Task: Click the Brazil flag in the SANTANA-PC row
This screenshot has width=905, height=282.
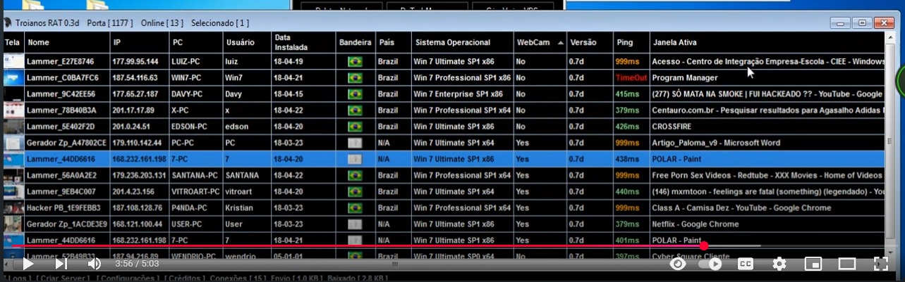Action: click(x=355, y=175)
